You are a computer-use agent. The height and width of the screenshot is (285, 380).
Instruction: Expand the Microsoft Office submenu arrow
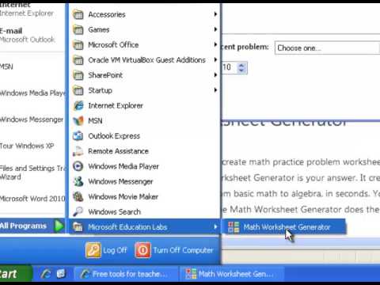click(215, 44)
